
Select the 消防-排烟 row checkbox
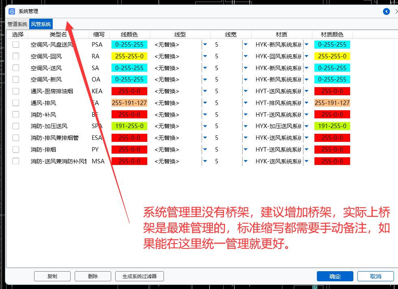tap(16, 150)
